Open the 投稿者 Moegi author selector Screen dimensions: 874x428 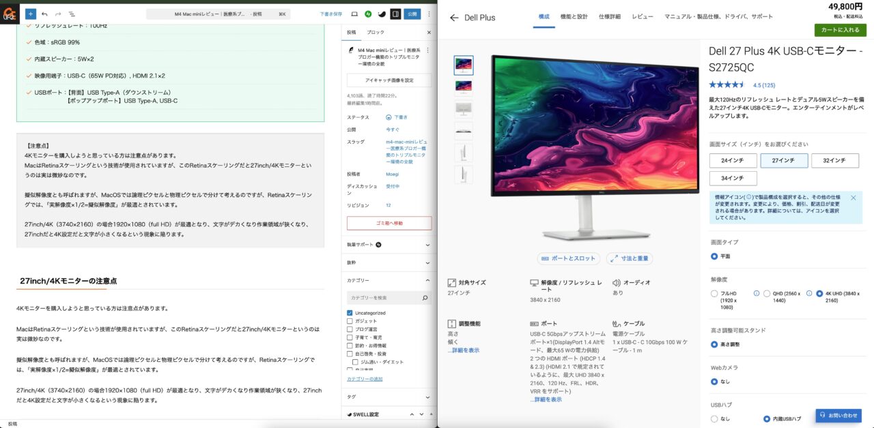click(393, 174)
